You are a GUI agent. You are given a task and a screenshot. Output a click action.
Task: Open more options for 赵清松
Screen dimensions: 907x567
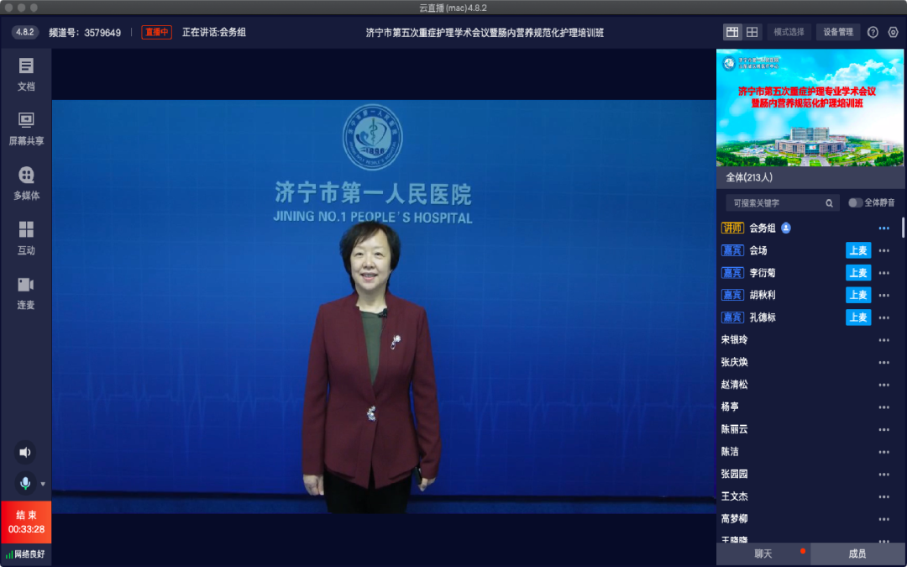[883, 385]
